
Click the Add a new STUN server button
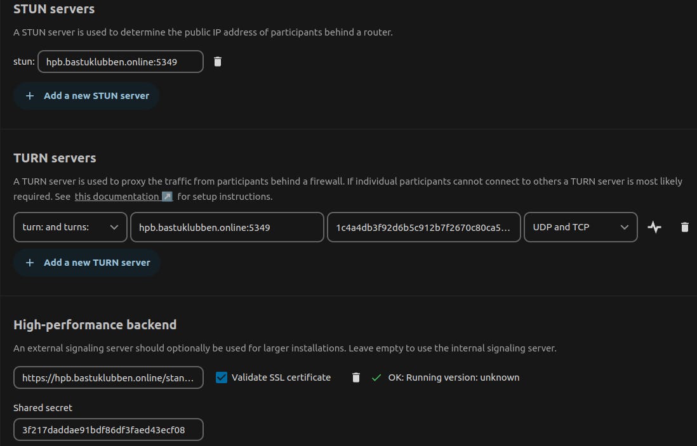[86, 95]
